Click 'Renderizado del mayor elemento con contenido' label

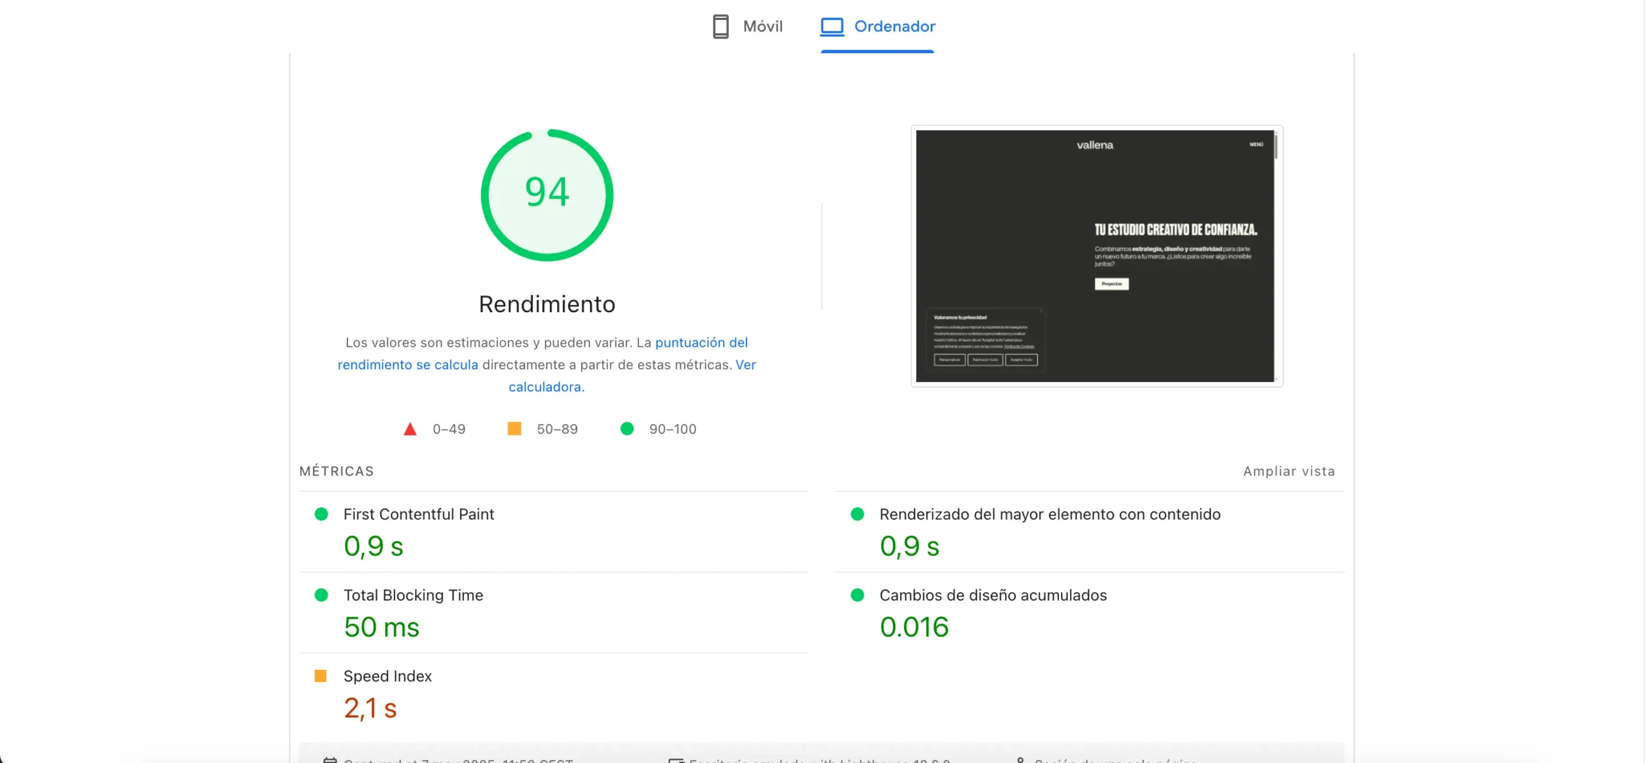pos(1050,514)
